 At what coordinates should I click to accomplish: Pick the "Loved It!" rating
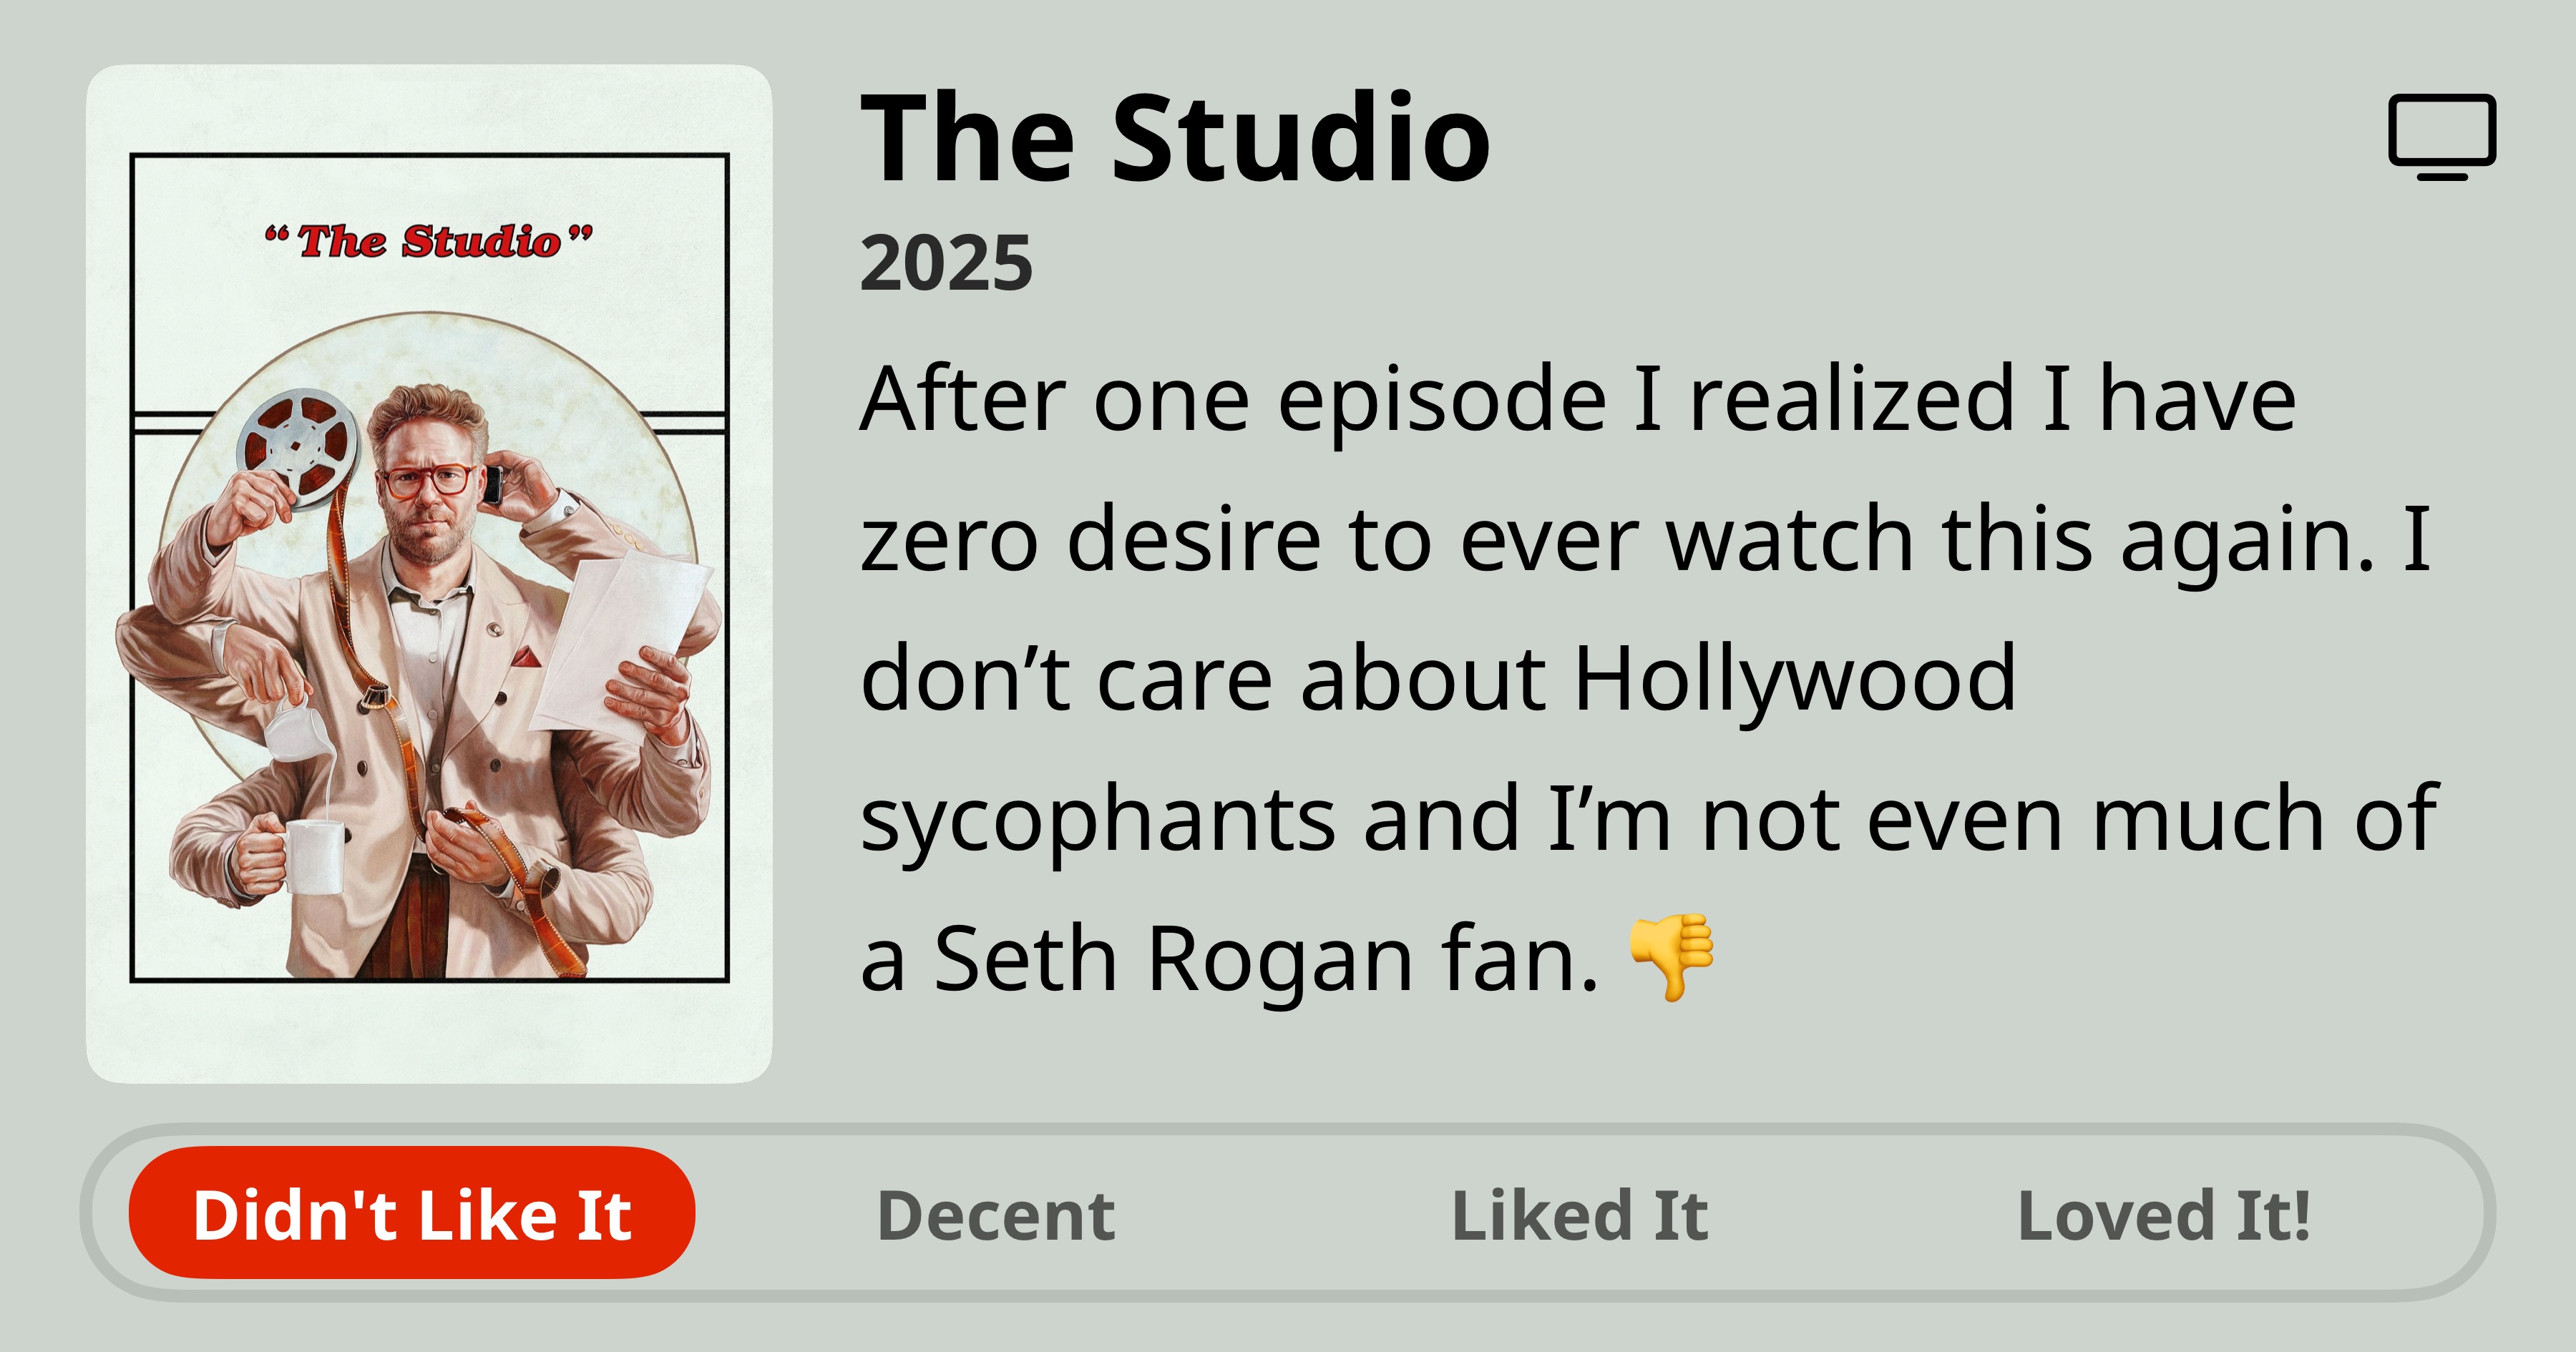[x=2164, y=1216]
